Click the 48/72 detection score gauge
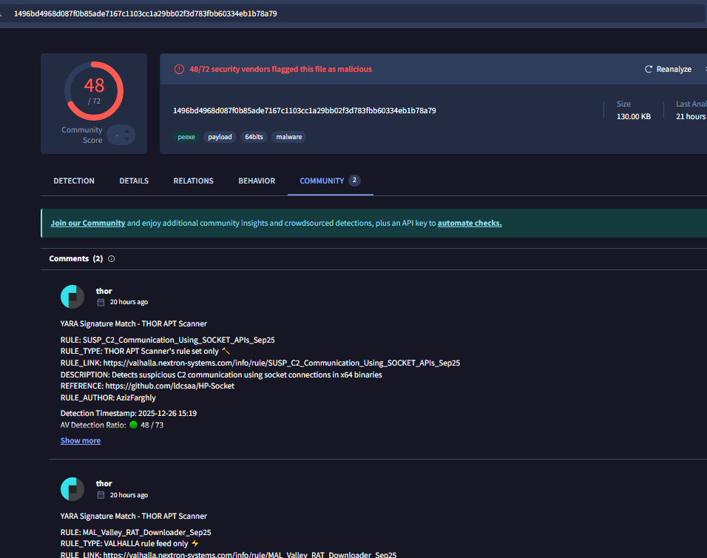The image size is (707, 558). pyautogui.click(x=94, y=91)
